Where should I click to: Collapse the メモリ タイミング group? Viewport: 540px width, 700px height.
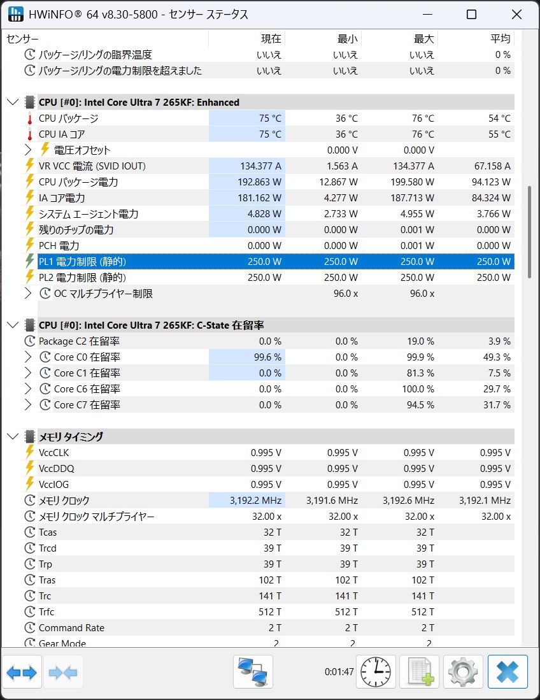click(13, 436)
